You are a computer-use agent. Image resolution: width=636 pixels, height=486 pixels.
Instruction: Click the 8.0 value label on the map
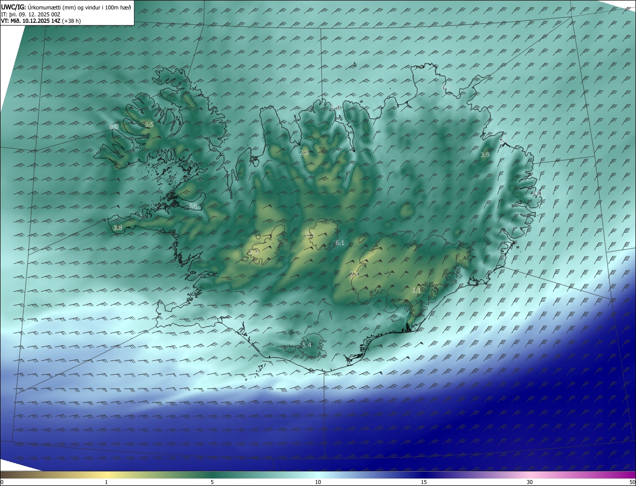[114, 127]
